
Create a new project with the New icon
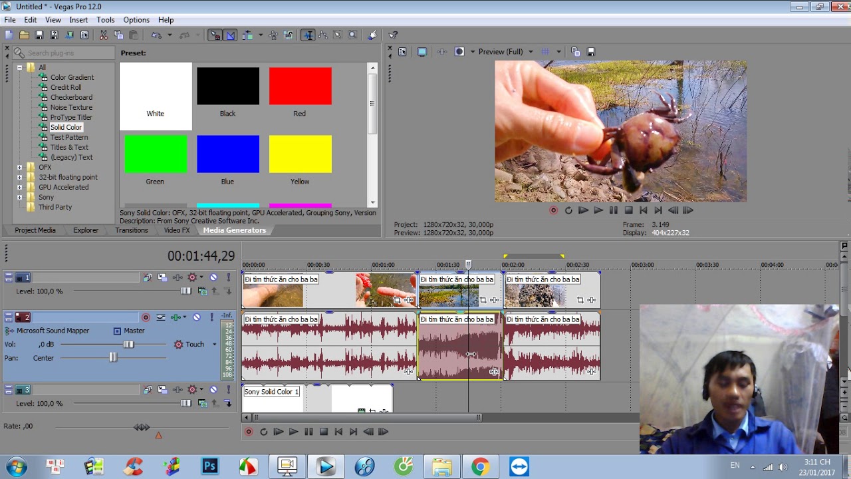(9, 35)
